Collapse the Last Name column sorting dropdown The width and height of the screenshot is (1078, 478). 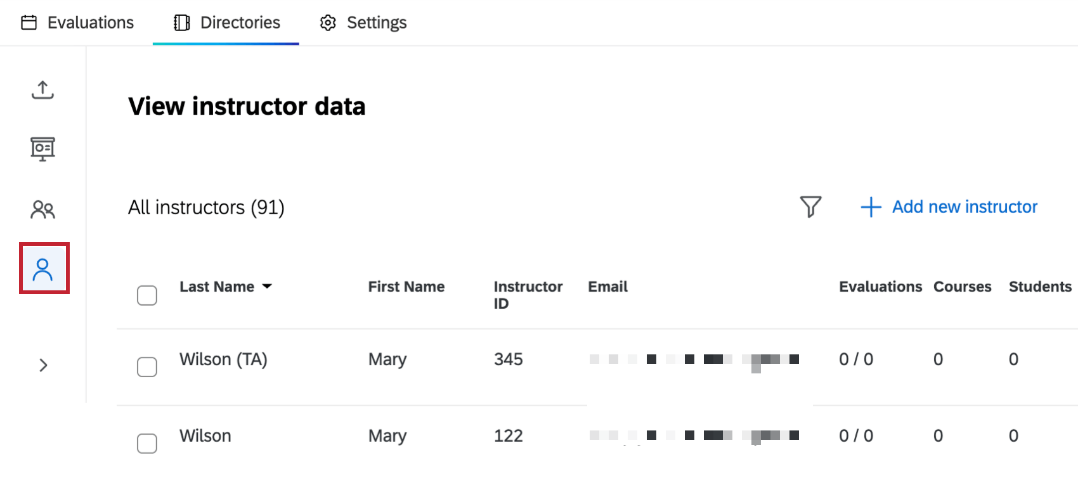coord(267,286)
